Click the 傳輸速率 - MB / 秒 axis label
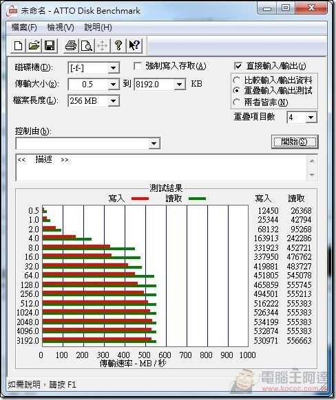 click(133, 364)
